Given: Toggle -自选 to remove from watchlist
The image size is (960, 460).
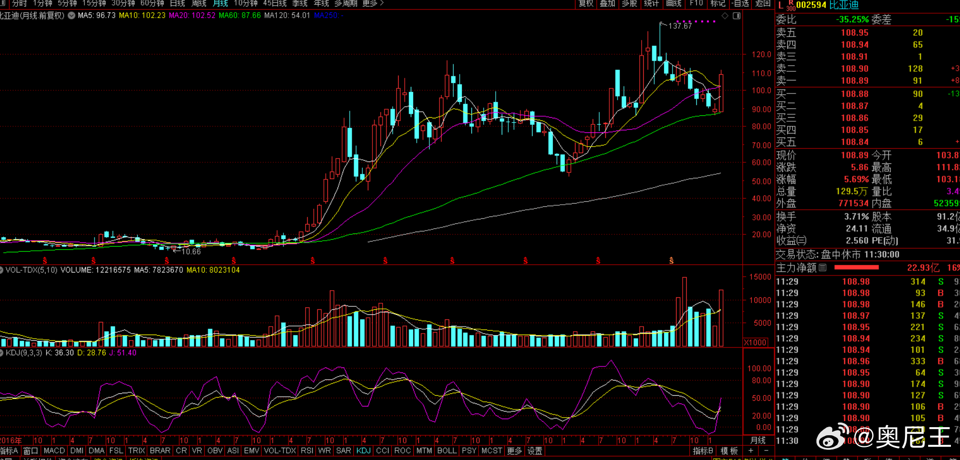Looking at the screenshot, I should 741,4.
